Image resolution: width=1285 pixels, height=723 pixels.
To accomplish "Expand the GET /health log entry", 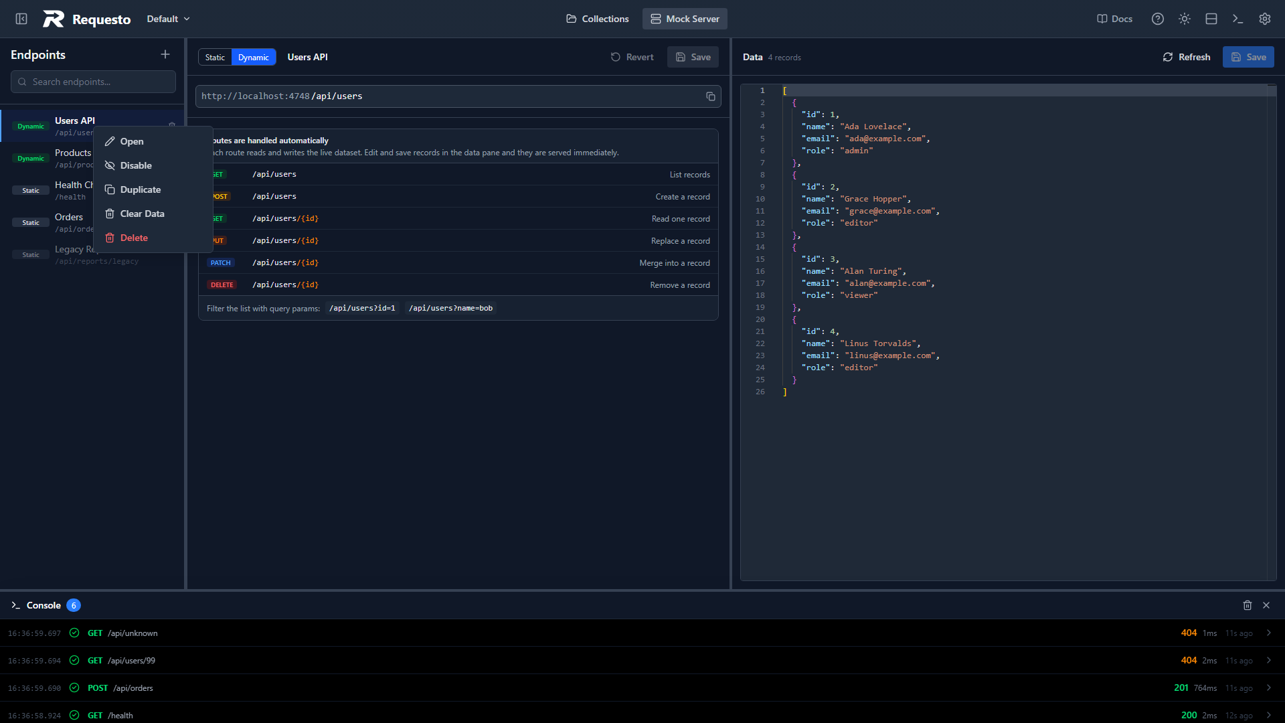I will point(642,714).
